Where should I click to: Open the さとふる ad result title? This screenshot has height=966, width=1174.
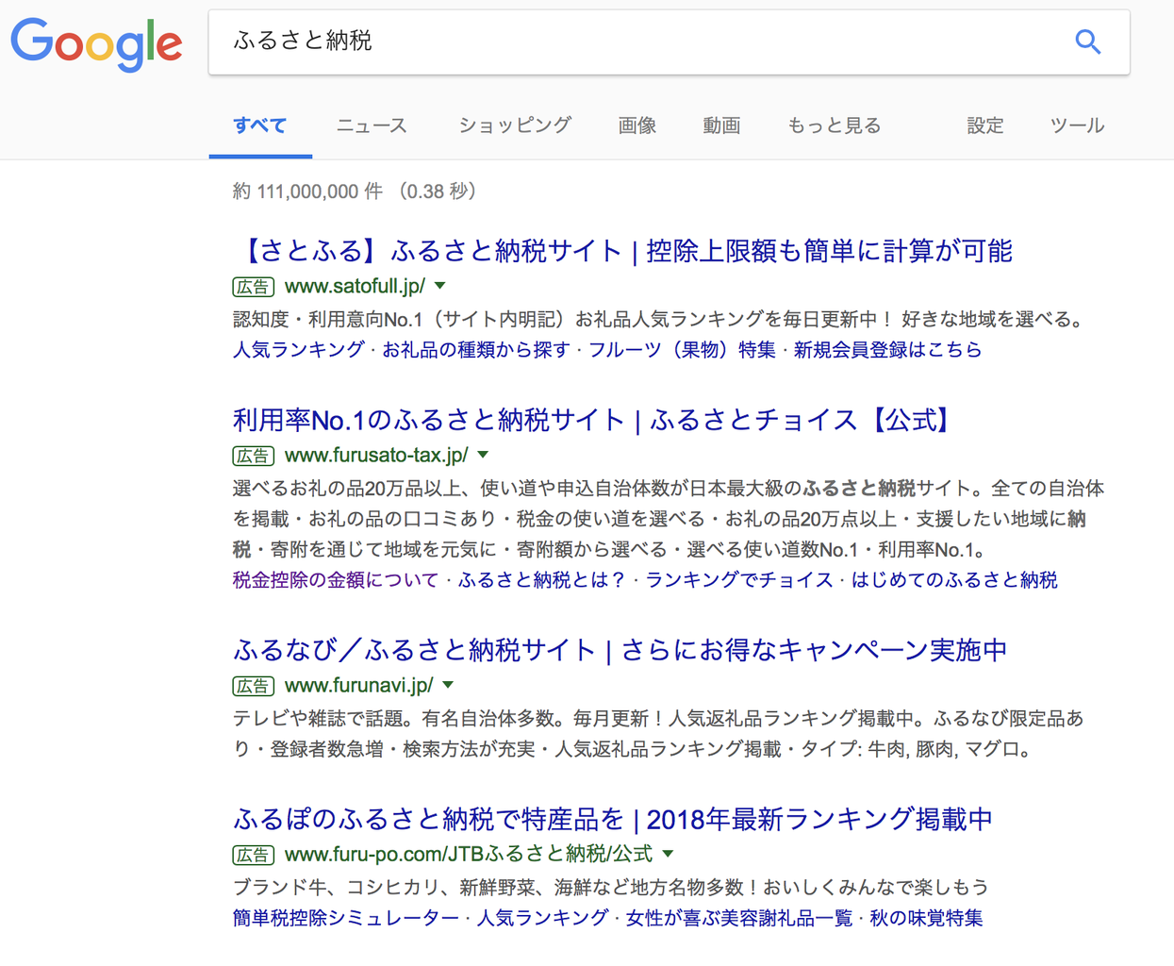622,251
